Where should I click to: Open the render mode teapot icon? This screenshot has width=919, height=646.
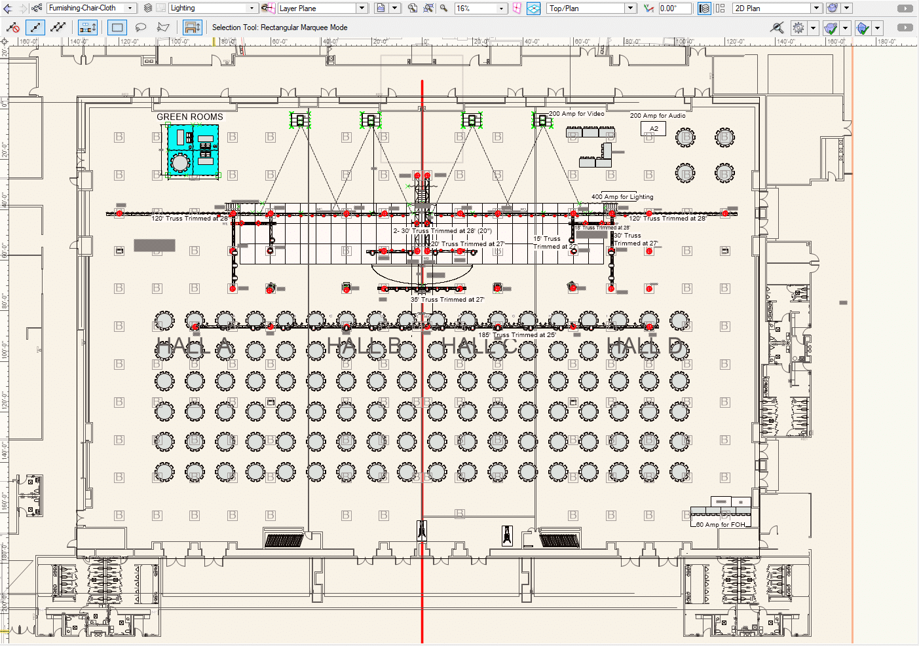tap(833, 8)
